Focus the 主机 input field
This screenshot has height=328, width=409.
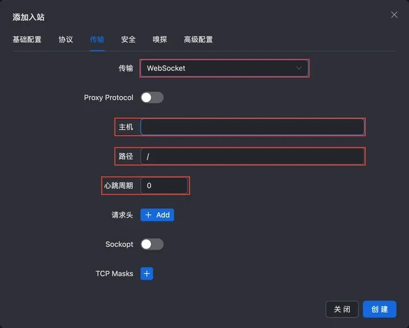(x=252, y=127)
